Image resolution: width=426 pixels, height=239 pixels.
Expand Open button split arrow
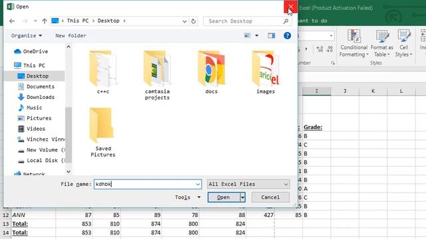click(x=242, y=197)
